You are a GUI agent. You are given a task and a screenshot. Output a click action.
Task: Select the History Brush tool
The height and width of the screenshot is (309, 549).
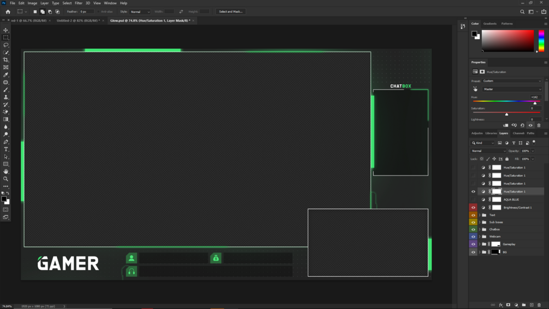[x=5, y=104]
